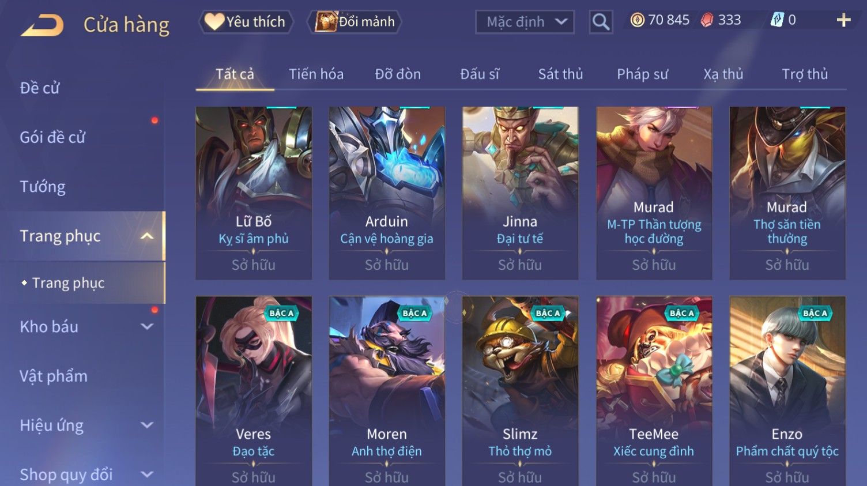867x486 pixels.
Task: Click the gold coin currency icon
Action: pos(637,20)
